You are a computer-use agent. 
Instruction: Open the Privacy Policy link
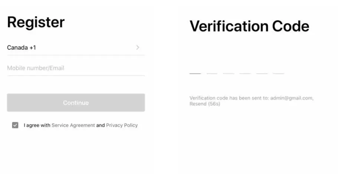pyautogui.click(x=122, y=125)
